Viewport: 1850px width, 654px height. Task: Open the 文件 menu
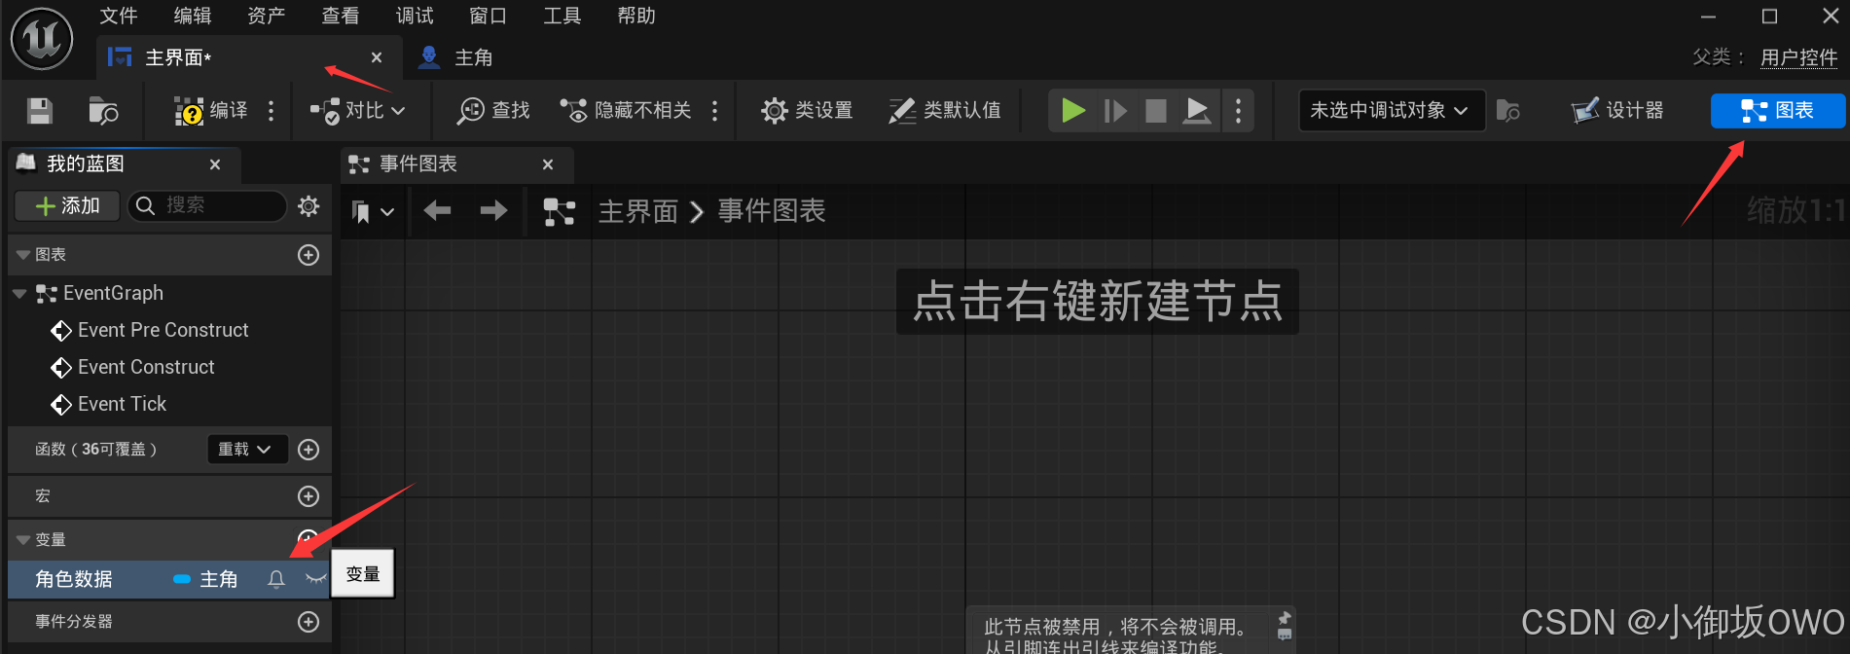(119, 16)
